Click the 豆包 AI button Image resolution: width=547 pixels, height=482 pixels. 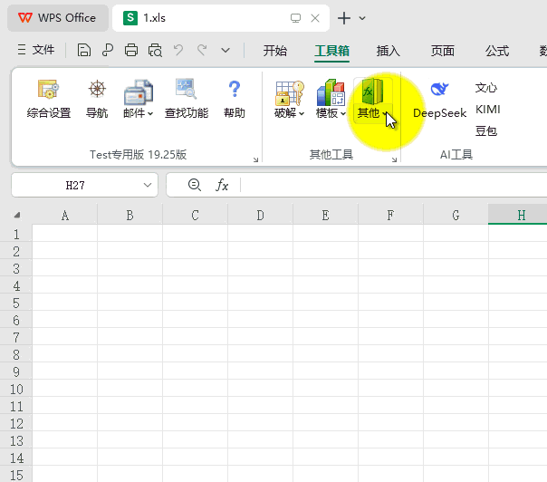486,131
